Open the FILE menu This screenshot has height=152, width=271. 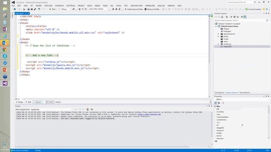point(13,5)
